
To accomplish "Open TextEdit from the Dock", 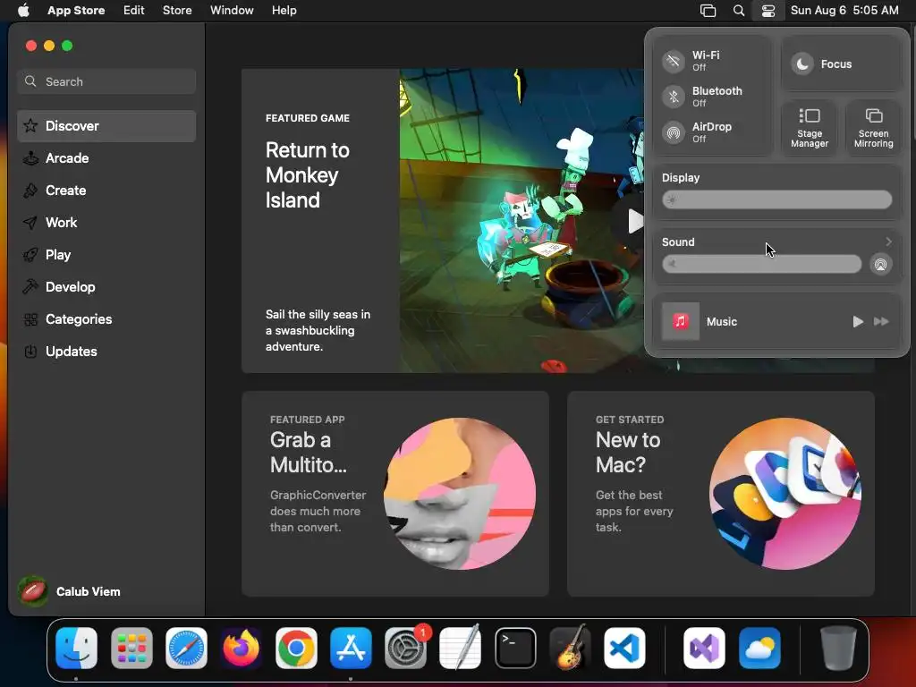I will [x=461, y=648].
